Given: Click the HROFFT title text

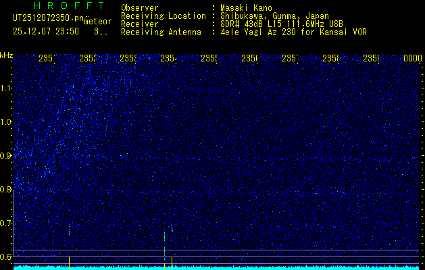Looking at the screenshot, I should [x=69, y=5].
